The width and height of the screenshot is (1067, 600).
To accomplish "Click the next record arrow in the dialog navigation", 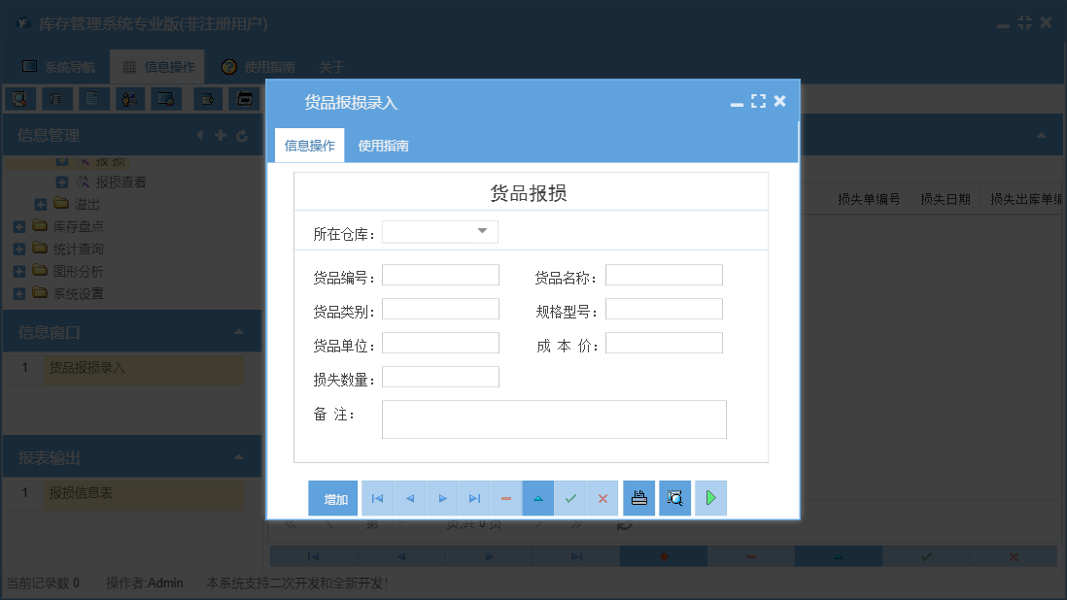I will 442,497.
